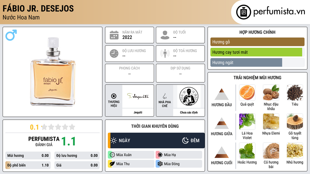Click the Jequiti brand name link

coord(138,112)
